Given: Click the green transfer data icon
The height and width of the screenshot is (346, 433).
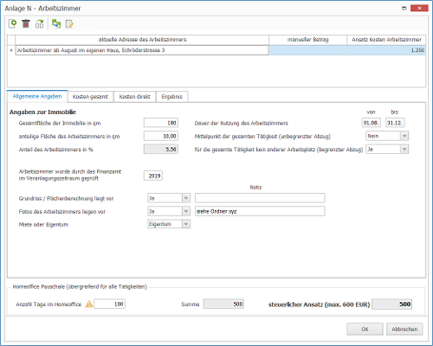Looking at the screenshot, I should pyautogui.click(x=56, y=24).
